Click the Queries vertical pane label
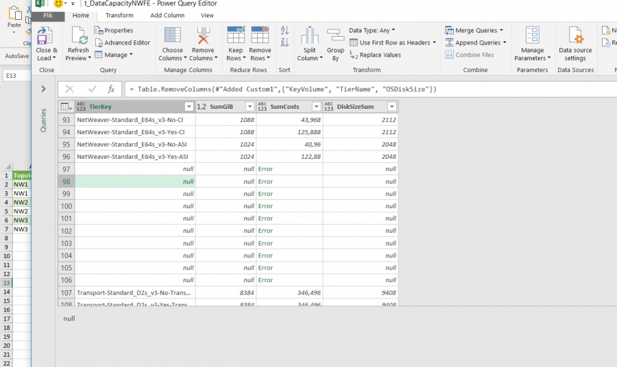 [x=43, y=121]
